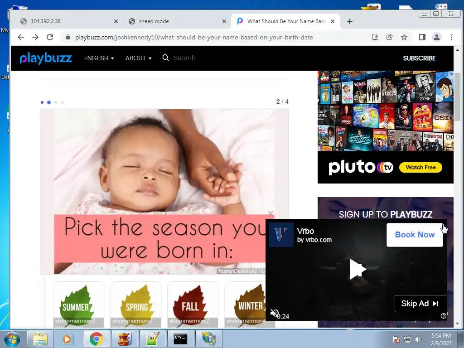Bookmark this page with the star icon
Viewport: 464px width, 348px height.
click(x=404, y=37)
